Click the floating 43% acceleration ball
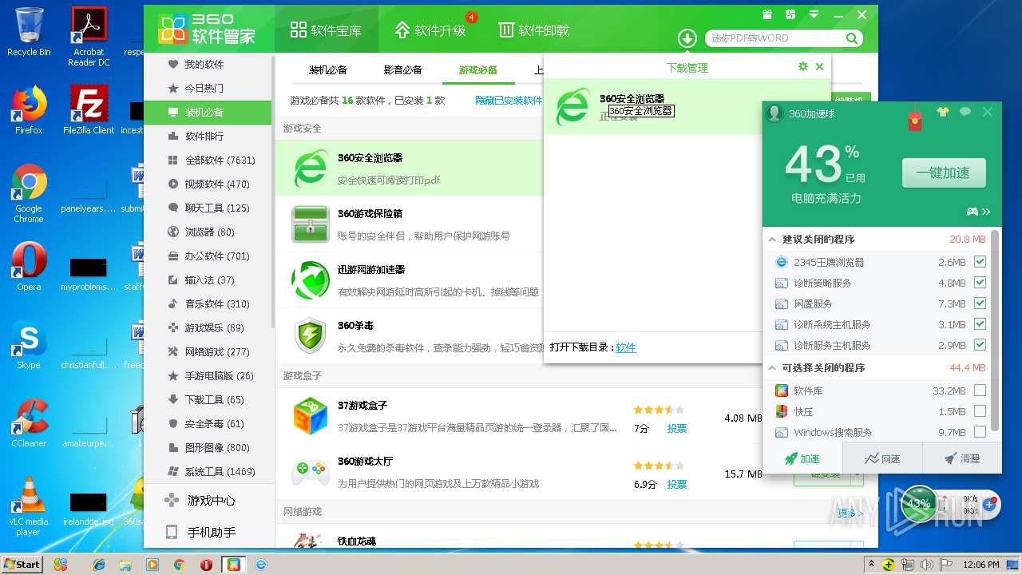Image resolution: width=1022 pixels, height=575 pixels. point(920,504)
